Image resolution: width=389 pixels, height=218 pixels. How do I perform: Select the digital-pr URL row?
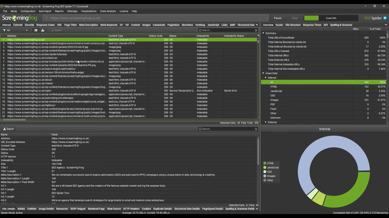point(128,105)
